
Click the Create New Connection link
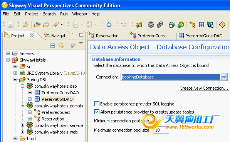[204, 88]
